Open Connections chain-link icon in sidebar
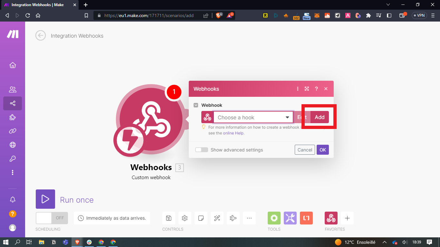 (13, 131)
